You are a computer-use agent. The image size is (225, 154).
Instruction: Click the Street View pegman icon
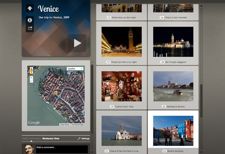pos(31,71)
